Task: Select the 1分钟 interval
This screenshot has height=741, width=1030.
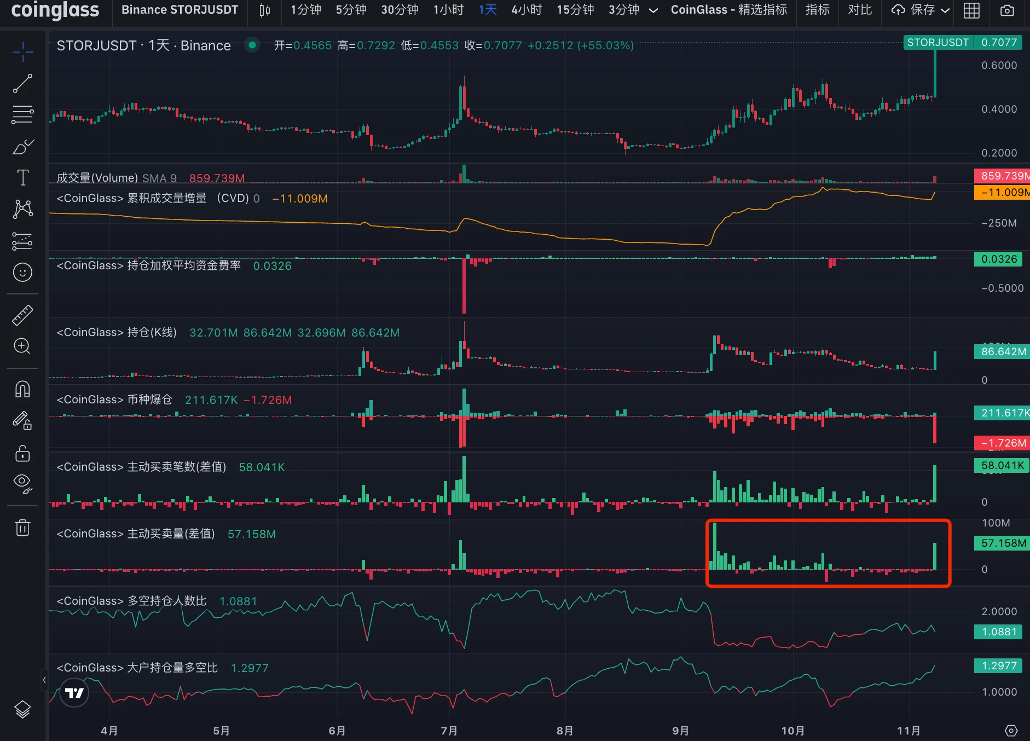Action: coord(305,9)
